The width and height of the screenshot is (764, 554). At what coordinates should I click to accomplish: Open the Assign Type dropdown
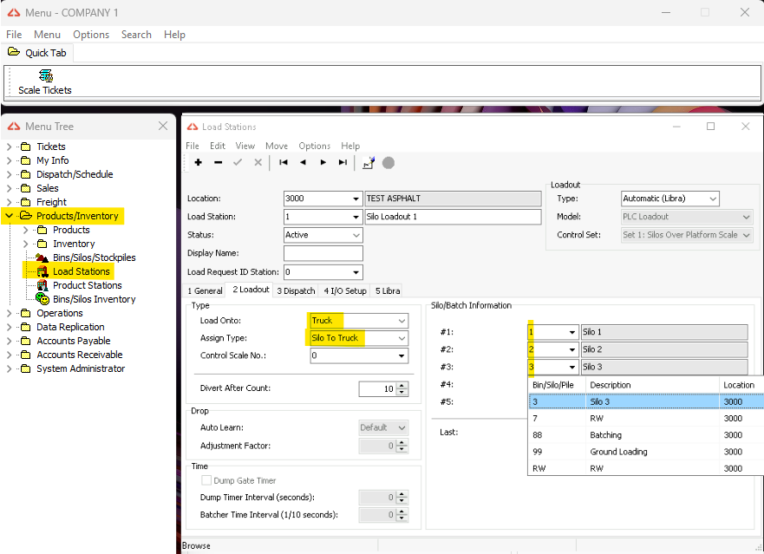pyautogui.click(x=402, y=338)
